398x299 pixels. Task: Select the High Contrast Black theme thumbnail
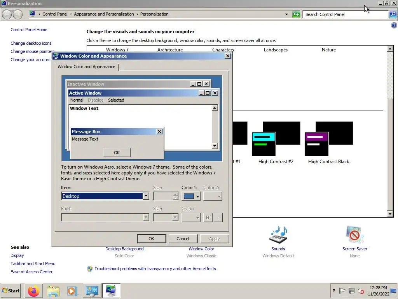click(x=329, y=139)
